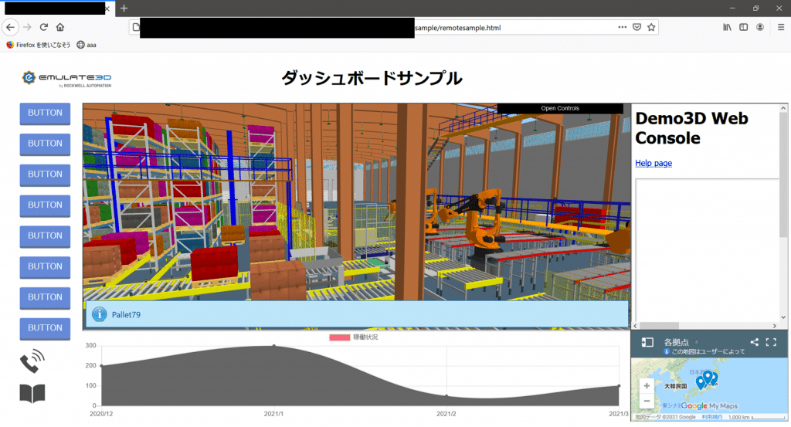Open the Help page link
The width and height of the screenshot is (791, 427).
(x=654, y=163)
